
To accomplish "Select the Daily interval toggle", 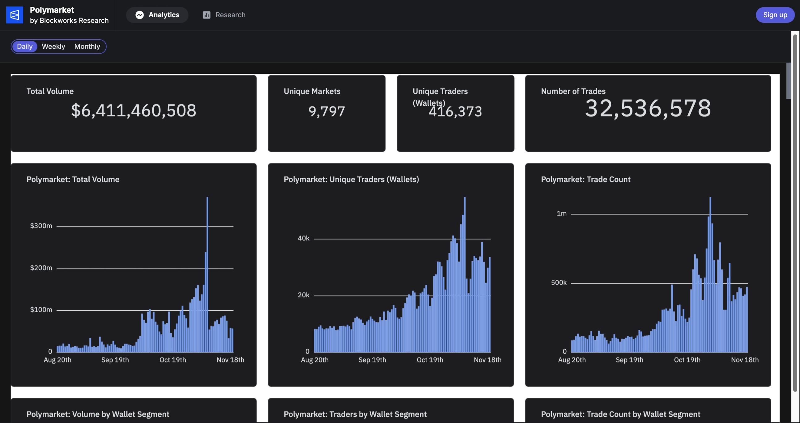I will (24, 47).
